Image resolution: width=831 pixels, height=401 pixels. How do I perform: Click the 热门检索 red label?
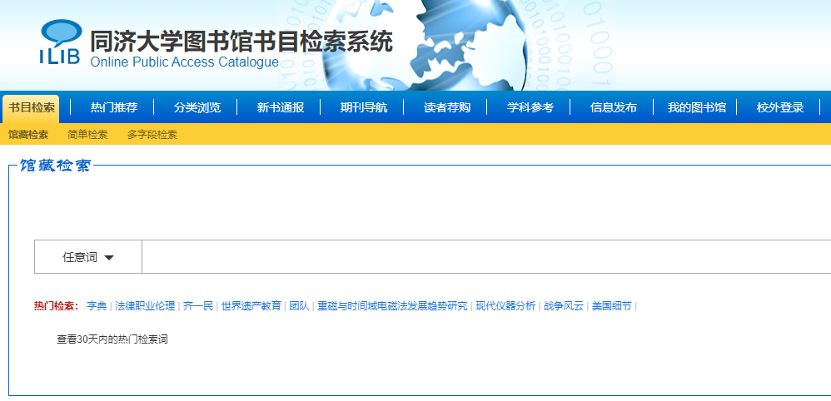tap(56, 305)
